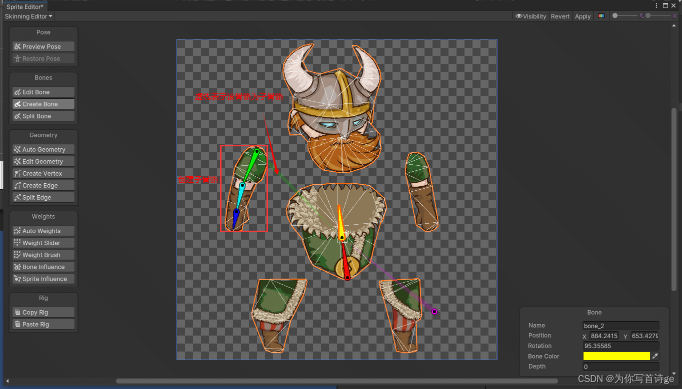Apply the sprite changes
This screenshot has height=389, width=682.
pos(582,16)
